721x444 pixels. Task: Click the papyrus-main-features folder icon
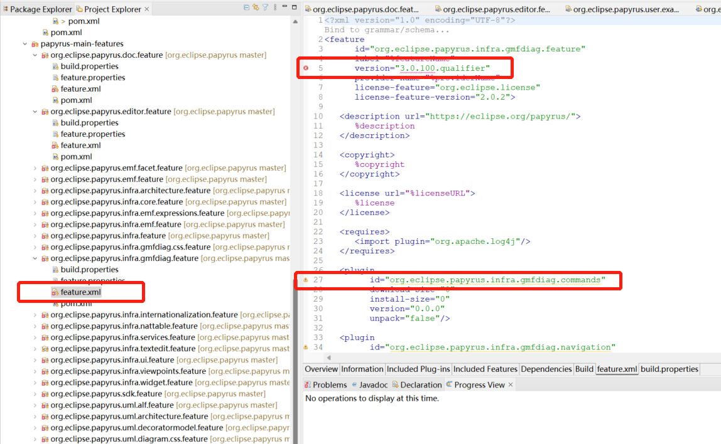click(x=35, y=44)
